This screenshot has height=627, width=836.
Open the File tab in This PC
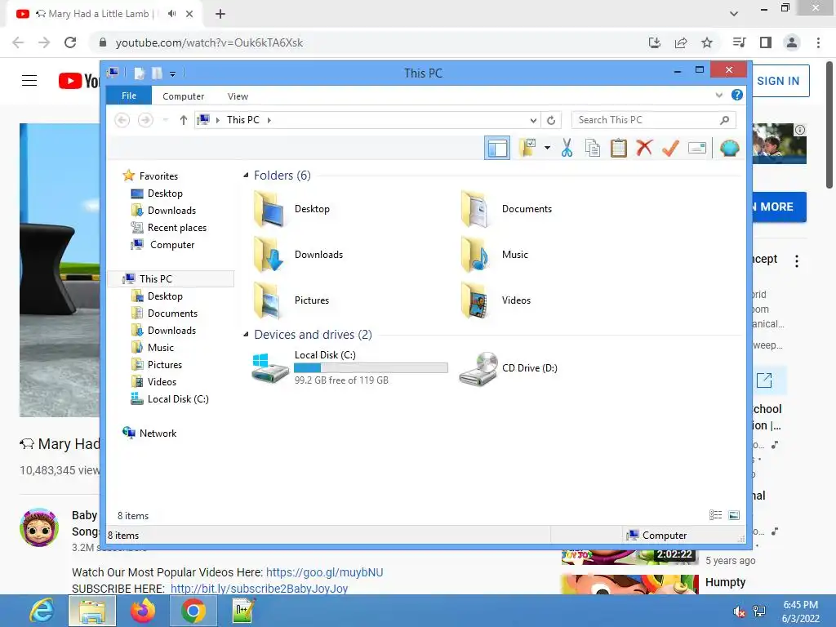pos(129,96)
